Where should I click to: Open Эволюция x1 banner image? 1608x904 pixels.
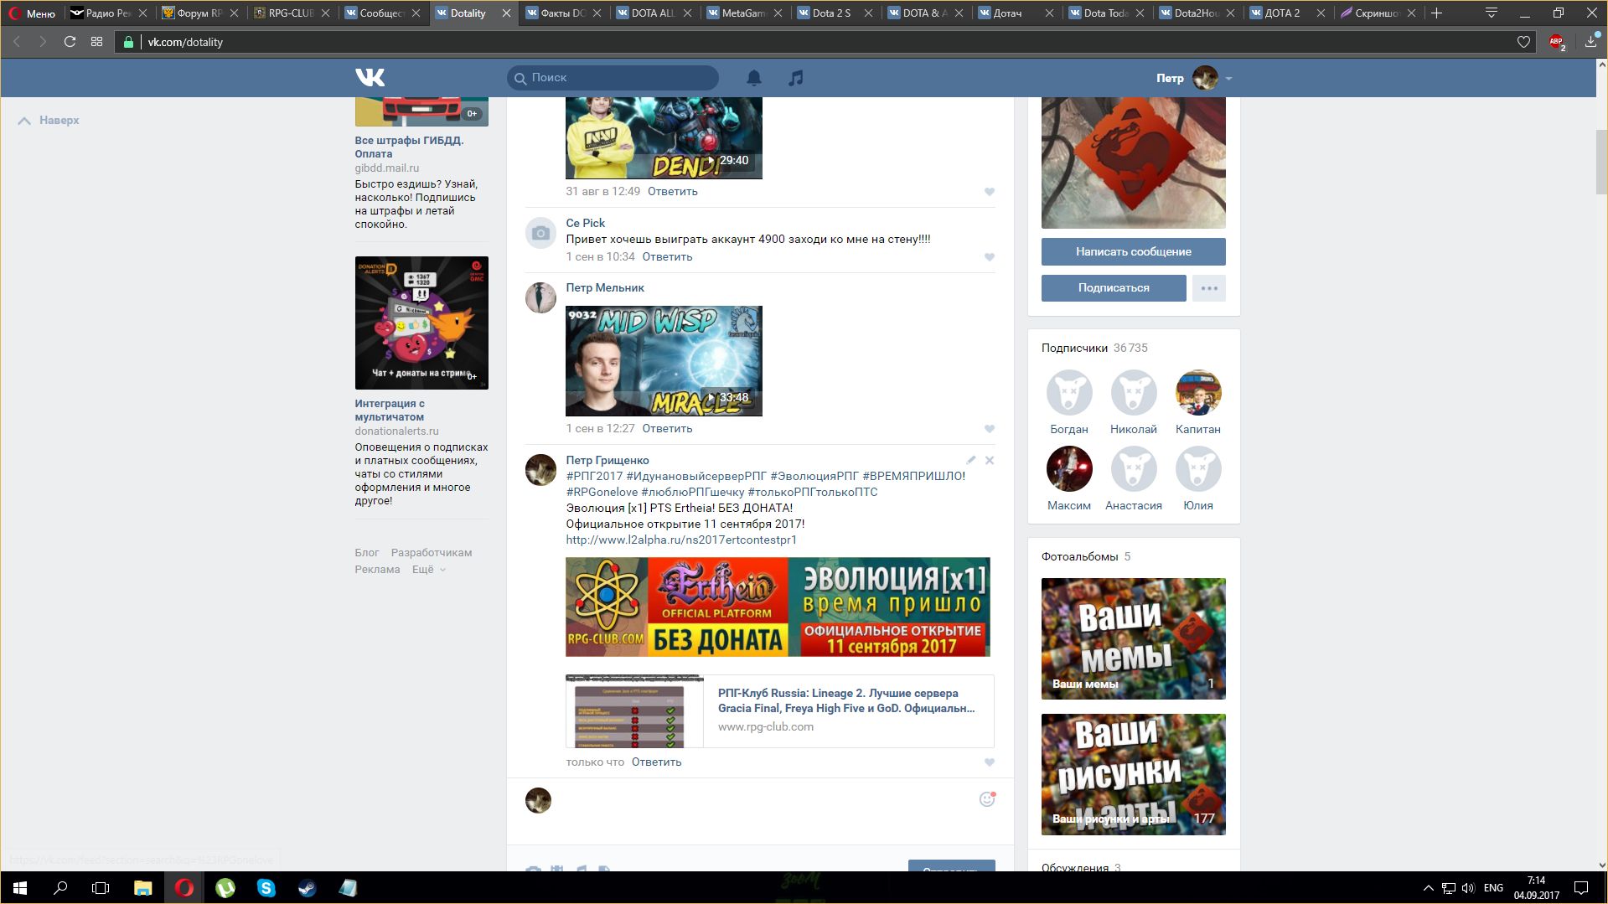(x=778, y=607)
